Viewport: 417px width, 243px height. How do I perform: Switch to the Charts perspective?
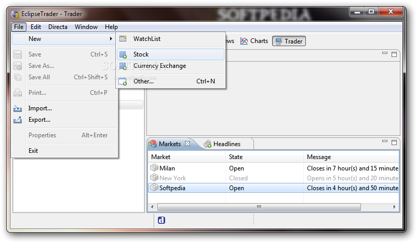(254, 41)
